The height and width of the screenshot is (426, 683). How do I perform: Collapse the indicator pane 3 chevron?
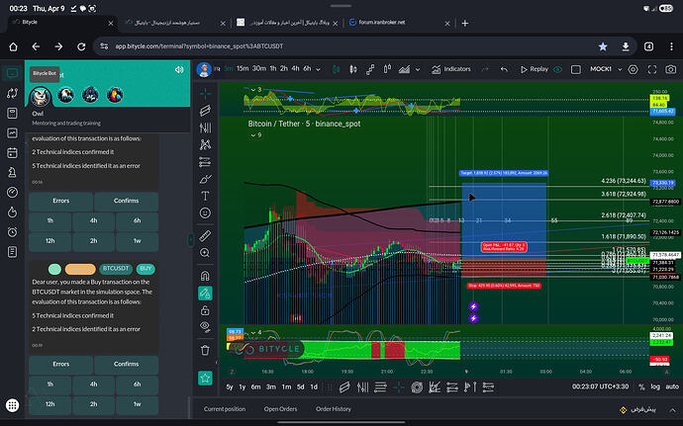(x=252, y=90)
